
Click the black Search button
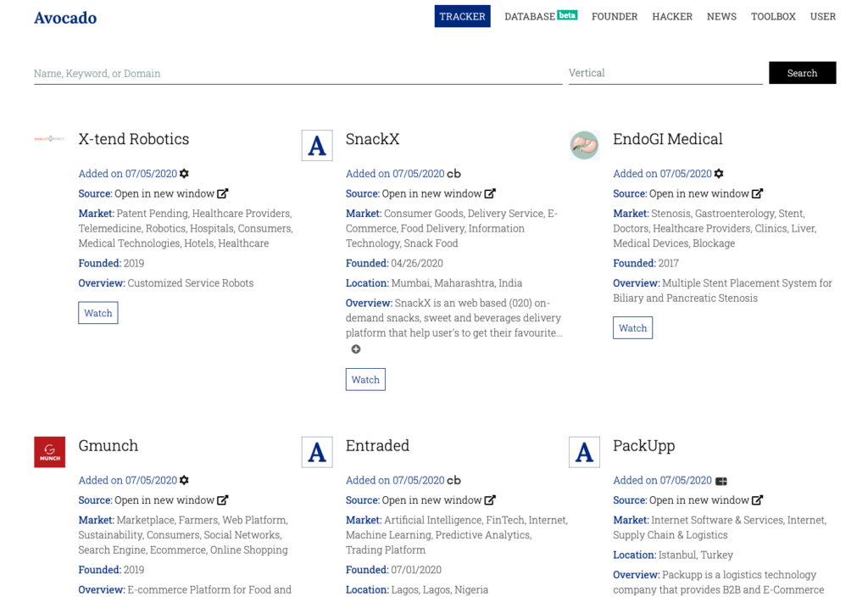(x=802, y=73)
